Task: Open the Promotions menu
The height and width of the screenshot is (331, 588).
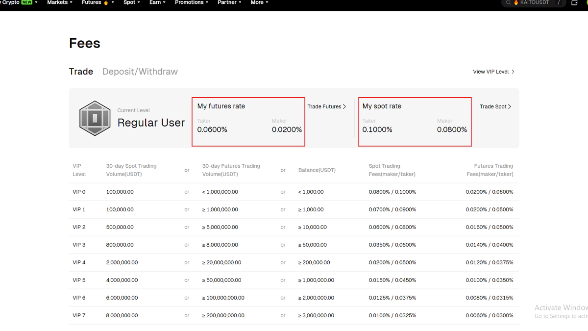Action: (x=191, y=2)
